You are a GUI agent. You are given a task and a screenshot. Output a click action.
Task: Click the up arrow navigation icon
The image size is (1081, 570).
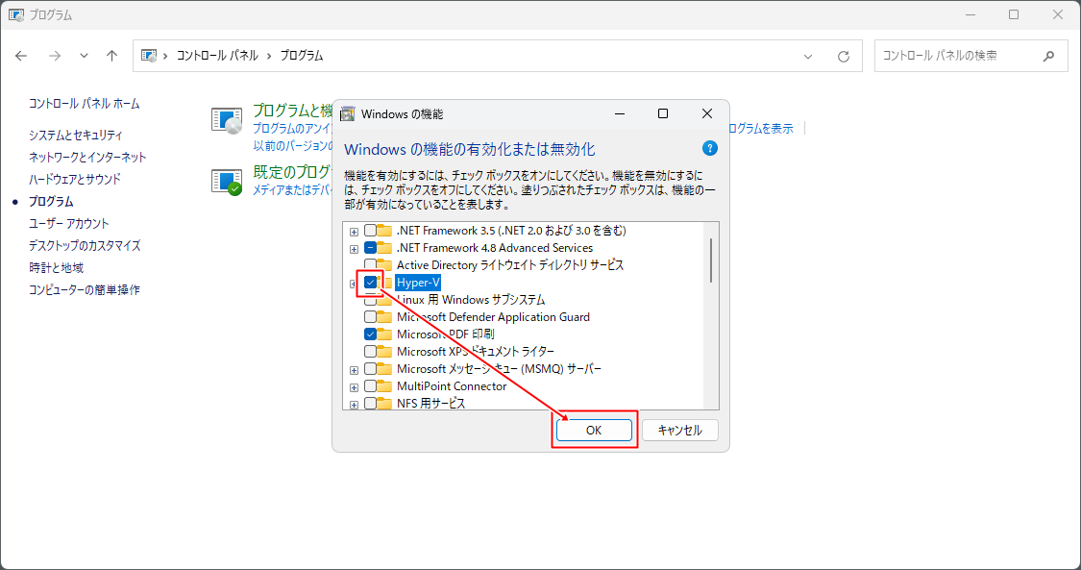[x=111, y=56]
